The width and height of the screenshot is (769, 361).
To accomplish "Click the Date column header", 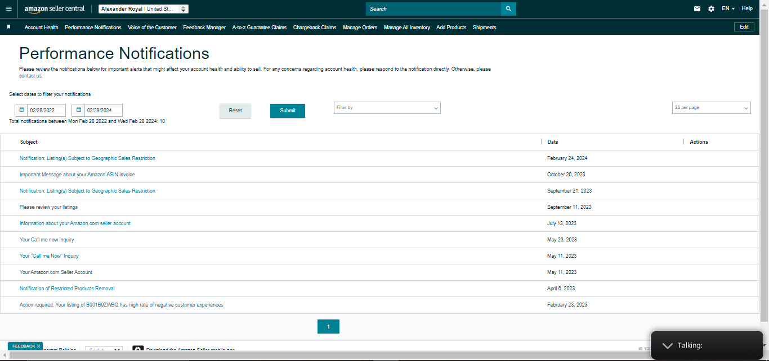I will coord(553,142).
